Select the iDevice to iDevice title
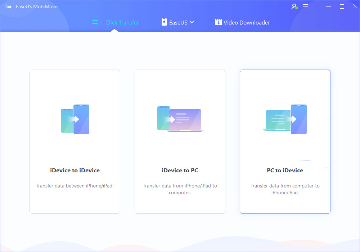Viewport: 360px width, 252px height. pos(75,171)
